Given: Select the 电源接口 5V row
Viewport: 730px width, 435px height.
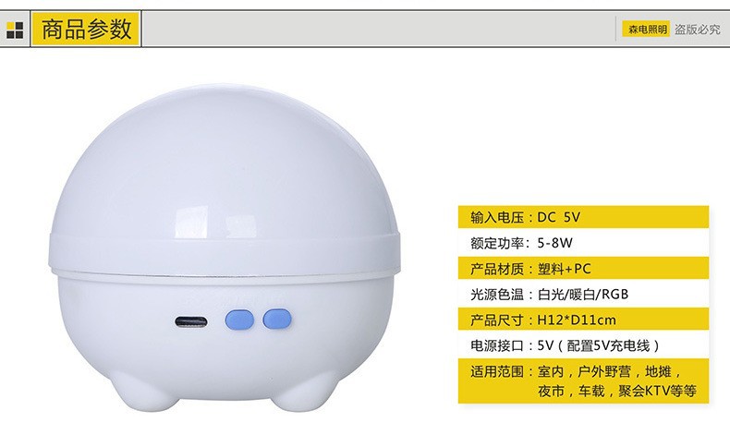Looking at the screenshot, I should (x=583, y=345).
